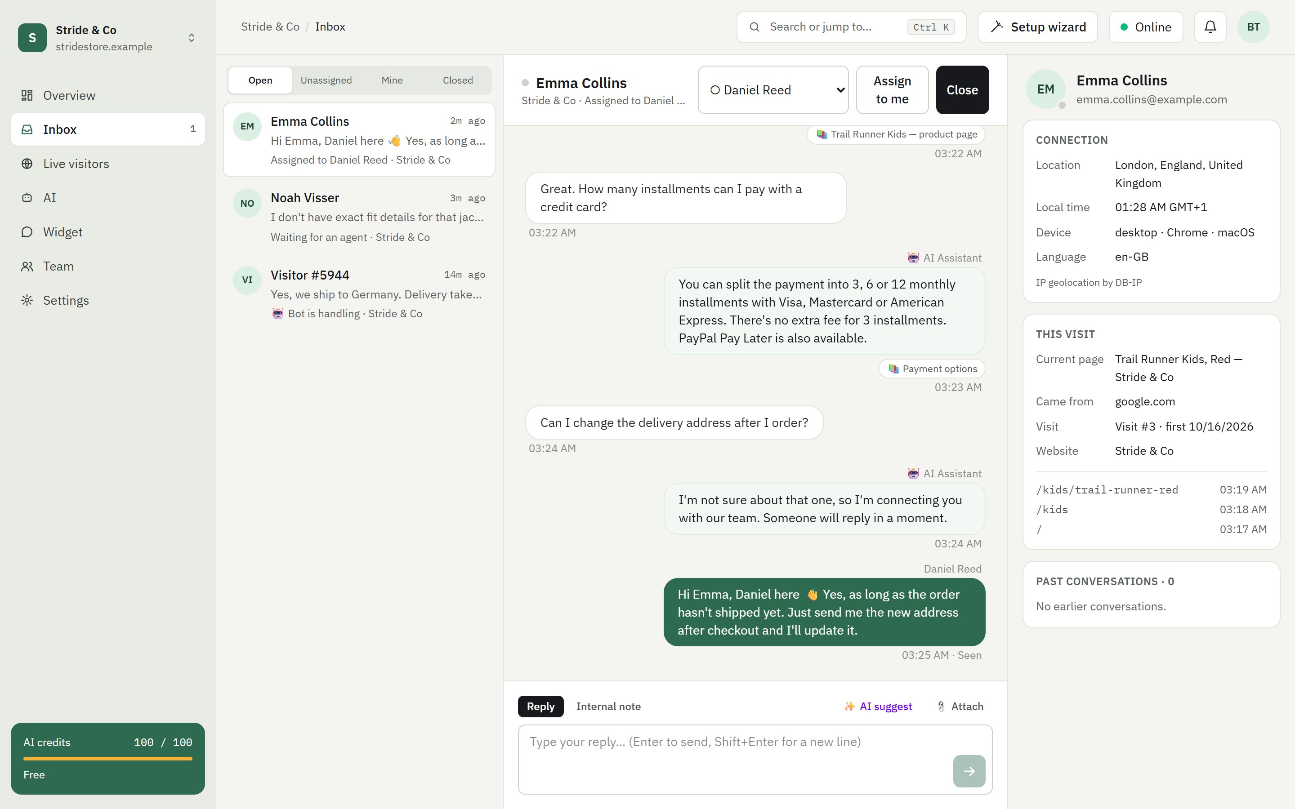Open the BT user avatar menu
The height and width of the screenshot is (809, 1295).
(1253, 27)
